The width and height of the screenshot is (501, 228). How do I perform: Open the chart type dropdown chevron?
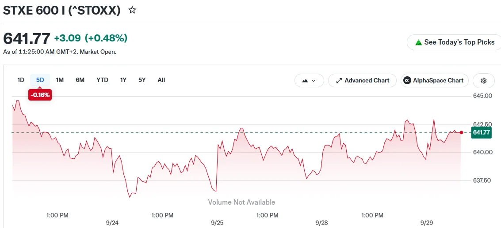click(x=314, y=81)
